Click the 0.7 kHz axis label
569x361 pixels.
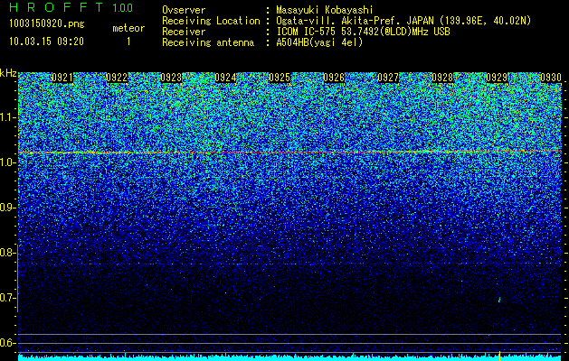pyautogui.click(x=8, y=298)
